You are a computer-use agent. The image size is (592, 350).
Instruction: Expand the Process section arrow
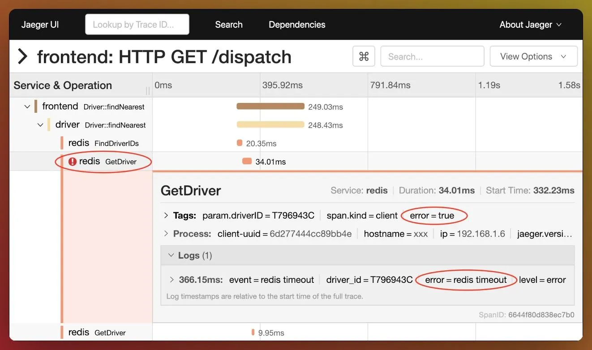(166, 234)
